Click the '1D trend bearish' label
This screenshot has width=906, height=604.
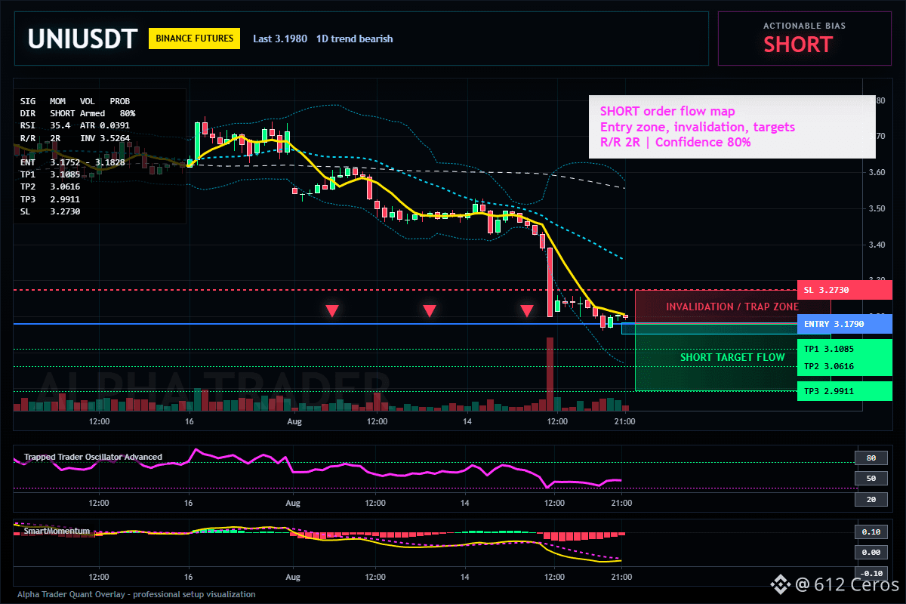point(354,39)
